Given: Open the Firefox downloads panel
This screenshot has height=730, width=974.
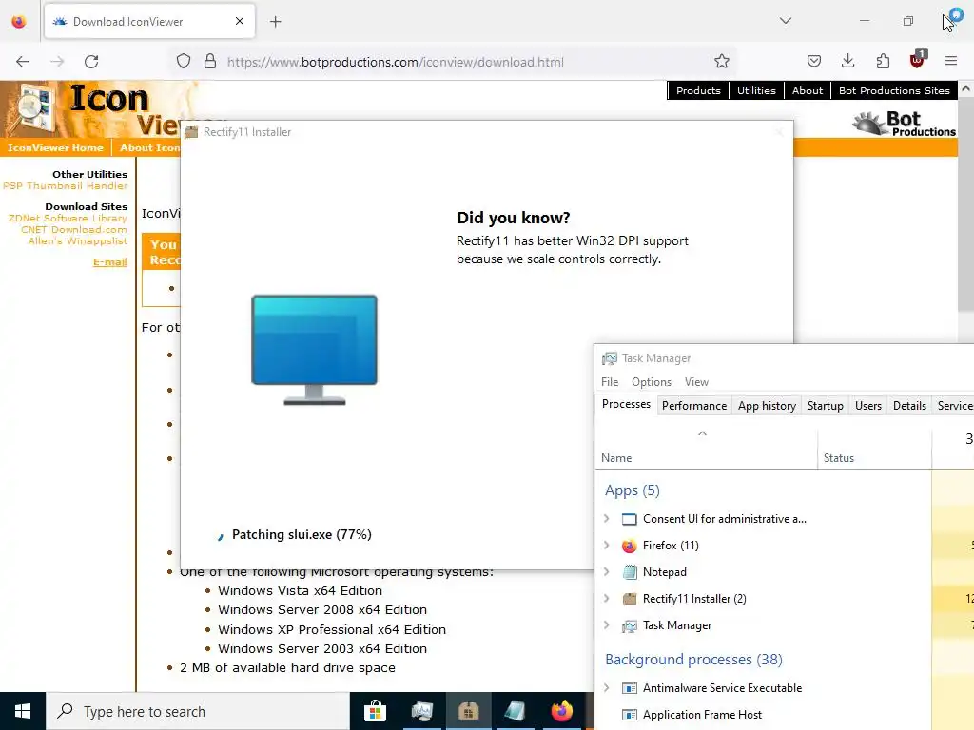Looking at the screenshot, I should pos(847,62).
